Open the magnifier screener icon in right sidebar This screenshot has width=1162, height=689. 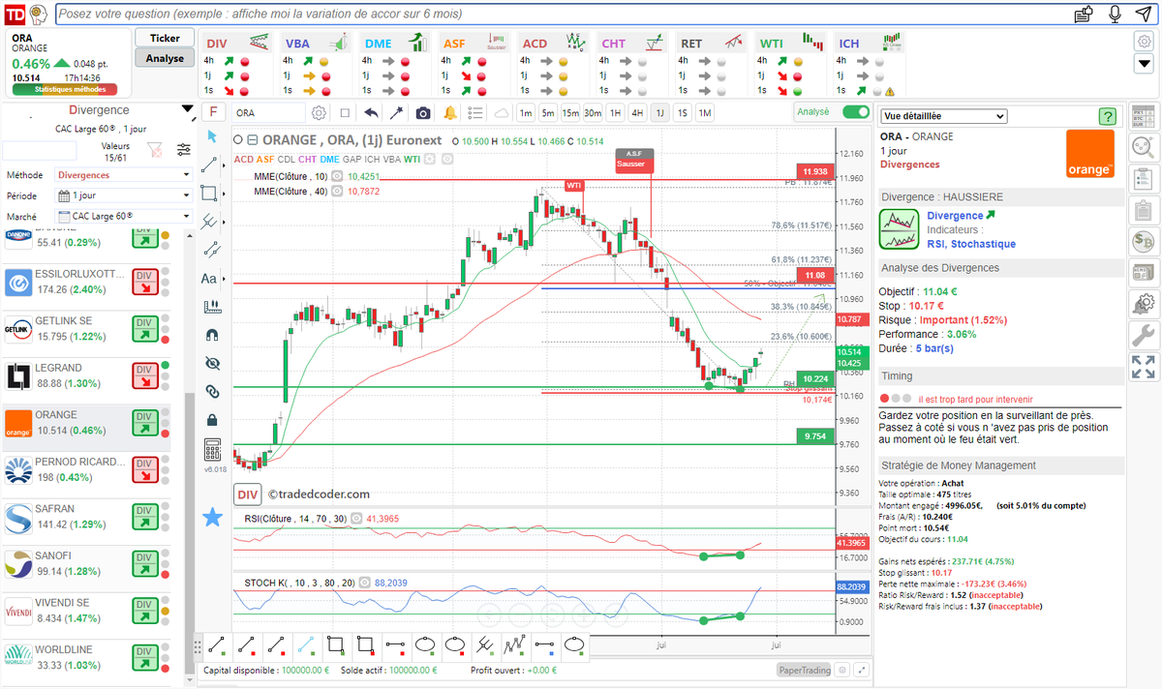click(1143, 148)
